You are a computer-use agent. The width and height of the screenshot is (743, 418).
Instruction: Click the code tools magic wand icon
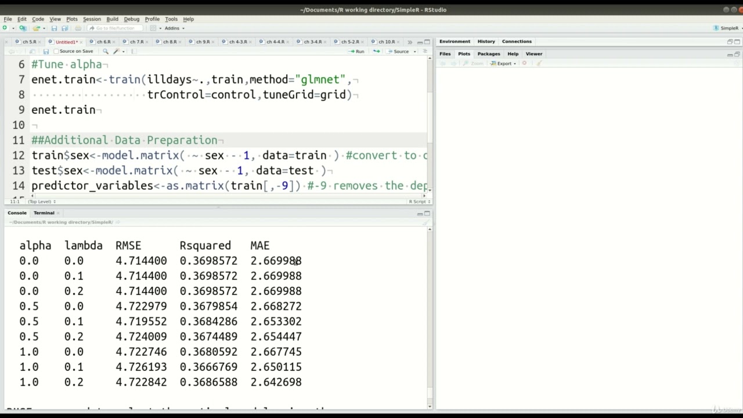point(116,51)
